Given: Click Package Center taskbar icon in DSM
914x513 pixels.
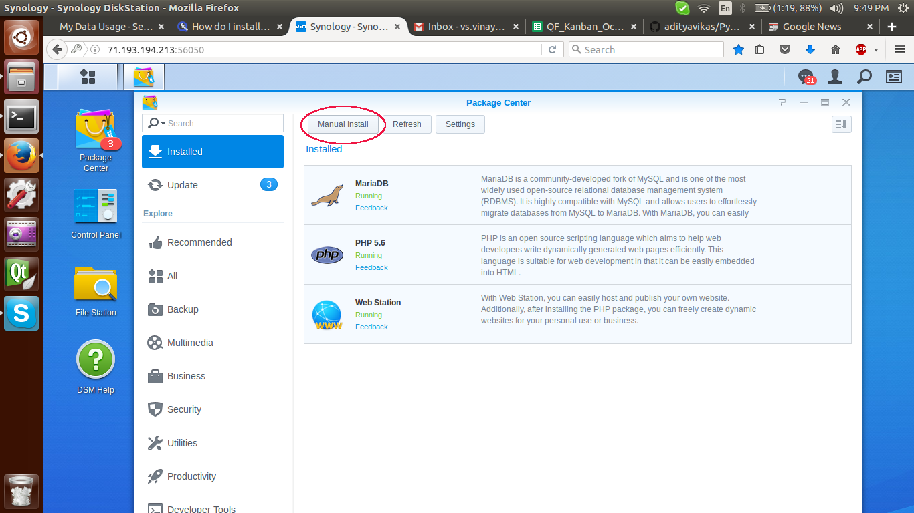Looking at the screenshot, I should pos(144,77).
